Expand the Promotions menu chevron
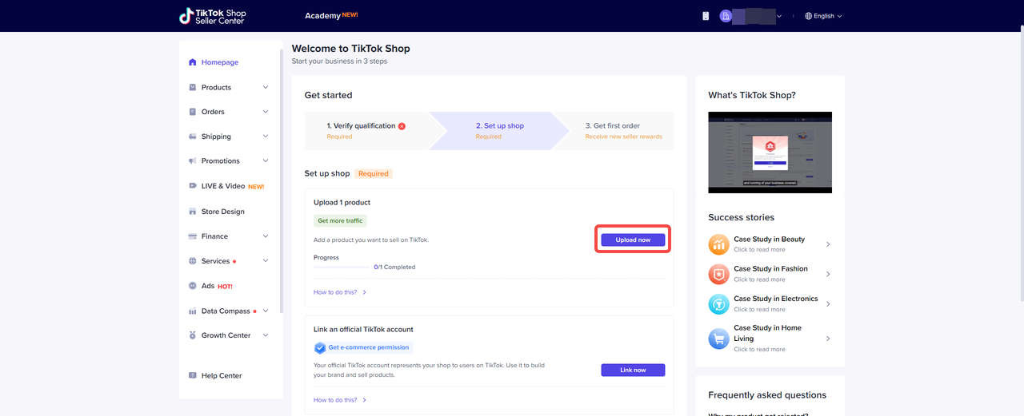 266,161
